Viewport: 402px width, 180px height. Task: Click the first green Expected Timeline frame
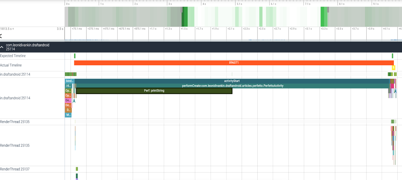click(75, 56)
